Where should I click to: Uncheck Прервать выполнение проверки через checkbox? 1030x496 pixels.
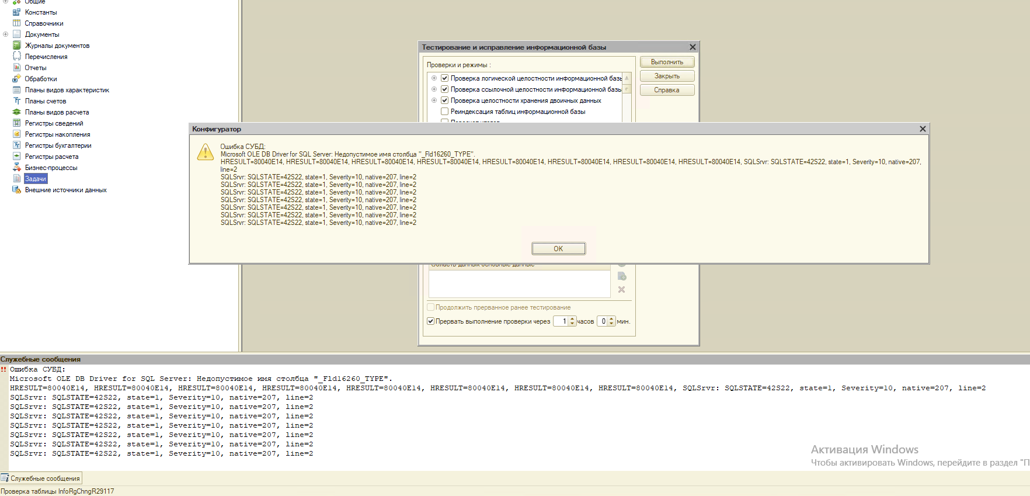(430, 321)
